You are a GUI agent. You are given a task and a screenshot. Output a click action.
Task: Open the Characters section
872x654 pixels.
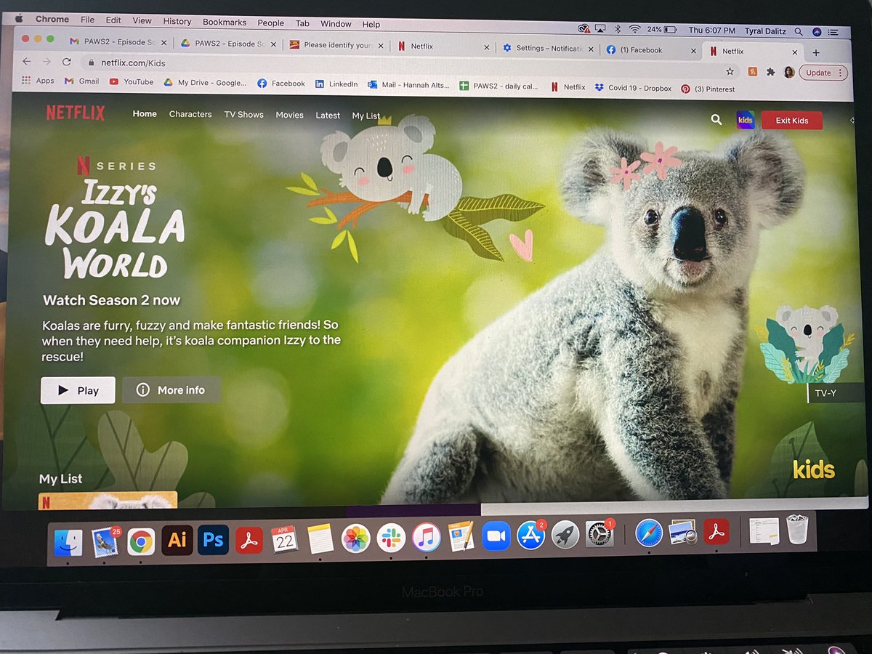pyautogui.click(x=190, y=114)
